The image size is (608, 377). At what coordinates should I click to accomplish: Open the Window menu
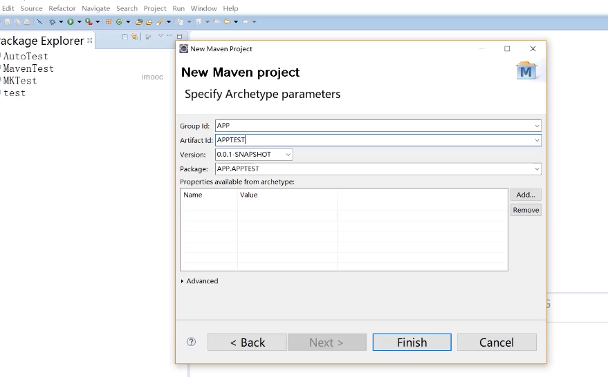(203, 8)
